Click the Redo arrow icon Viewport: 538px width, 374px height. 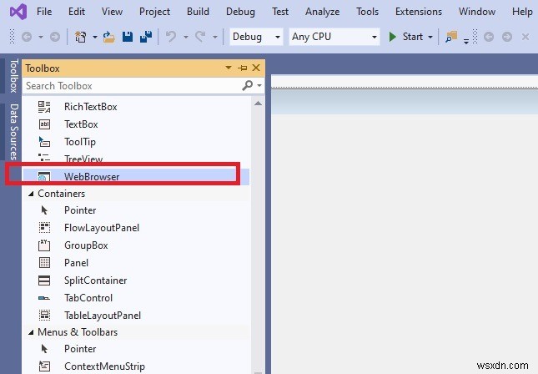pos(200,37)
